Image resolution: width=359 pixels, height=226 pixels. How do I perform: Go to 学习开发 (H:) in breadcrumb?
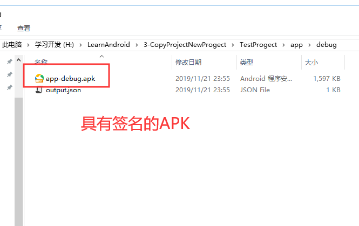point(55,45)
